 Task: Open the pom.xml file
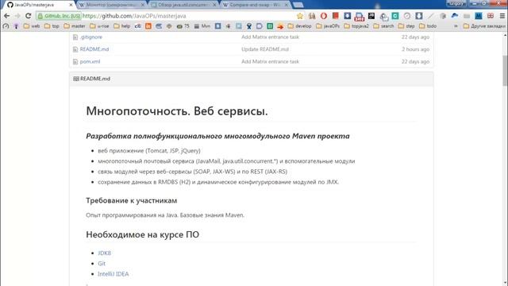tap(90, 62)
